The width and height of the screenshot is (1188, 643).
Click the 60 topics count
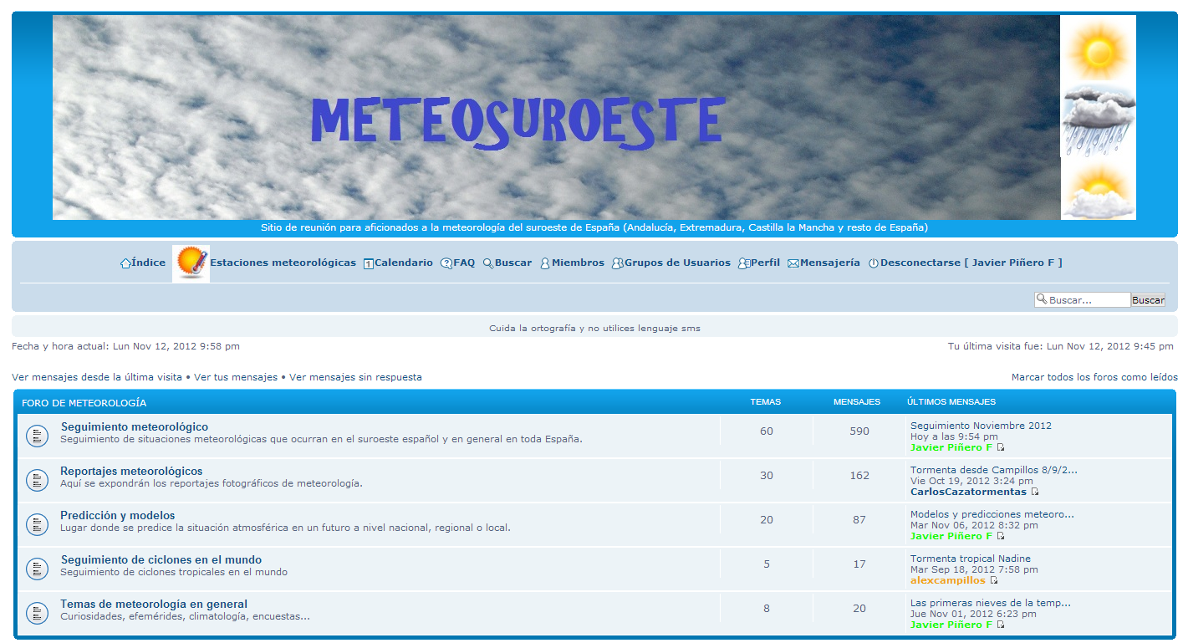767,431
